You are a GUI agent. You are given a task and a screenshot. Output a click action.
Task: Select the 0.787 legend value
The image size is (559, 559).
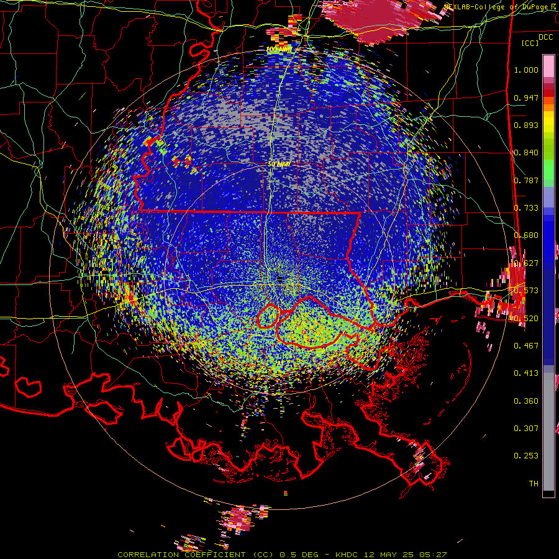coord(526,180)
